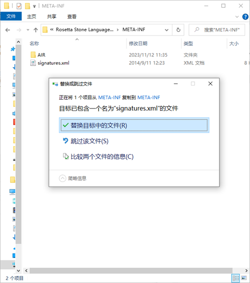Image resolution: width=250 pixels, height=283 pixels.
Task: Open recent locations dropdown arrow
Action: [x=28, y=30]
